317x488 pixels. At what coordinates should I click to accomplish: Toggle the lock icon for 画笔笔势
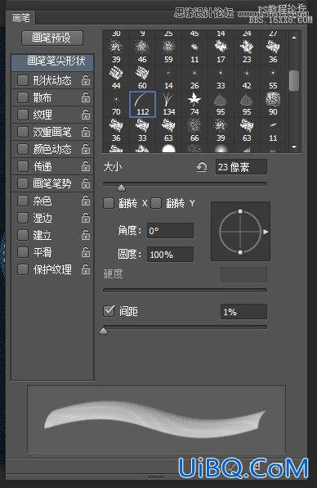tap(86, 183)
